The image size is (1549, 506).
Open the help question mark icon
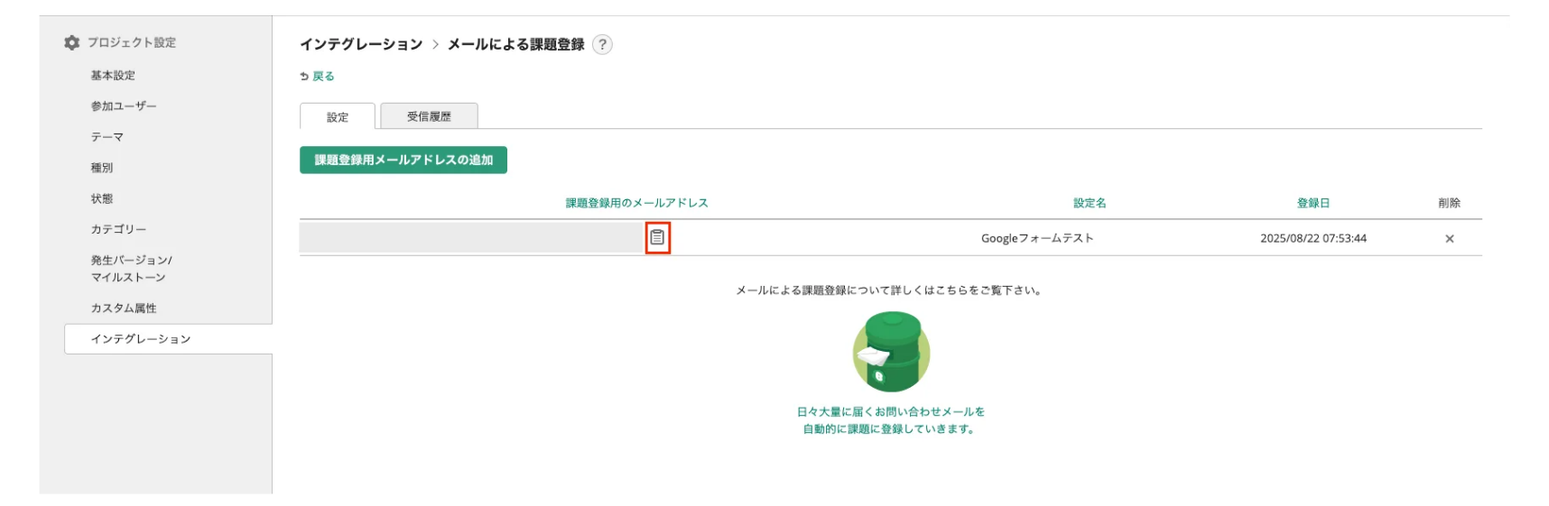tap(603, 44)
